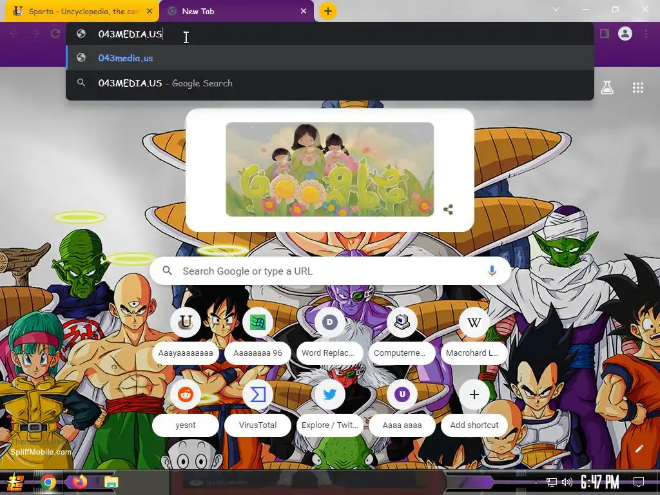Open the yesnt Reddit shortcut icon
660x495 pixels.
(x=185, y=394)
